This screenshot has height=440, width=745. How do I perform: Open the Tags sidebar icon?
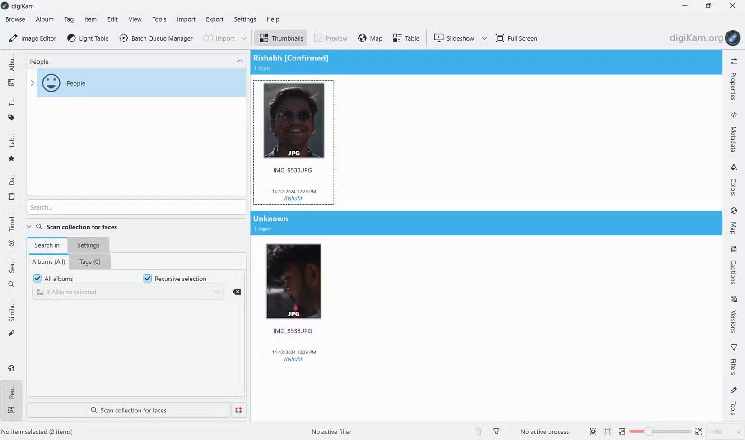[11, 118]
